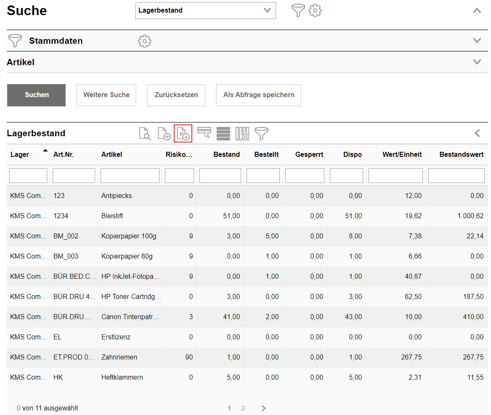Click the new document plus icon
This screenshot has height=415, width=491.
[164, 134]
